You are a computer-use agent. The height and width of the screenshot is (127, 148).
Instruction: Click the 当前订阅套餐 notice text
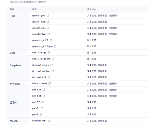click(x=28, y=2)
